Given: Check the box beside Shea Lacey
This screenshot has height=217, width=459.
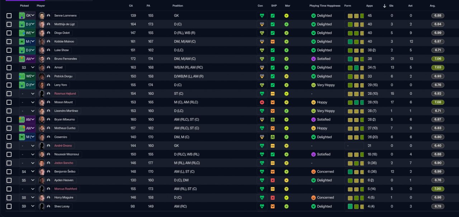Looking at the screenshot, I should pos(9,206).
